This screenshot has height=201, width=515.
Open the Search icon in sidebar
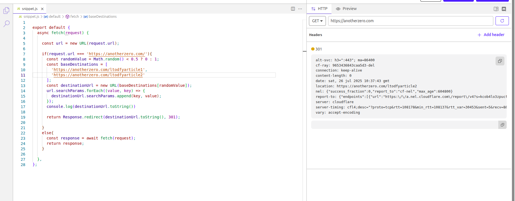pos(6,24)
